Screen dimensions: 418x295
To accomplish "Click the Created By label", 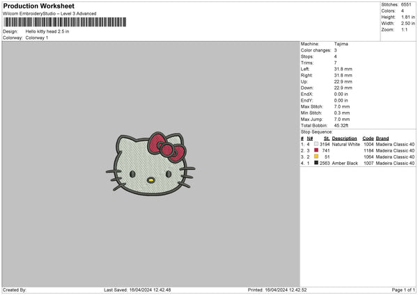I will tap(15, 290).
